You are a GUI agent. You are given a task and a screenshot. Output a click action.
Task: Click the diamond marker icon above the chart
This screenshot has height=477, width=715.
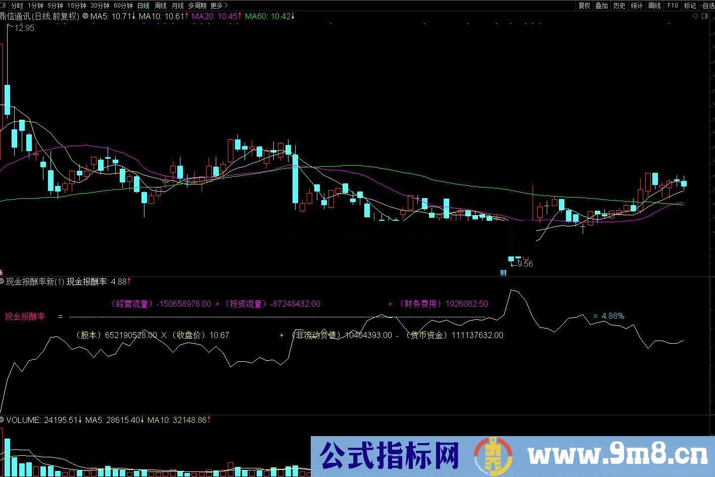[x=695, y=16]
